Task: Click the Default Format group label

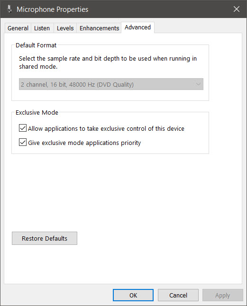Action: 36,45
